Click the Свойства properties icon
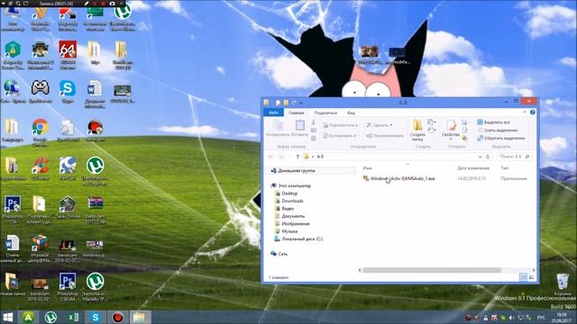 tap(451, 126)
